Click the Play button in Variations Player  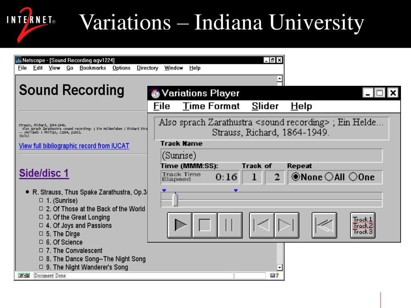coord(180,225)
